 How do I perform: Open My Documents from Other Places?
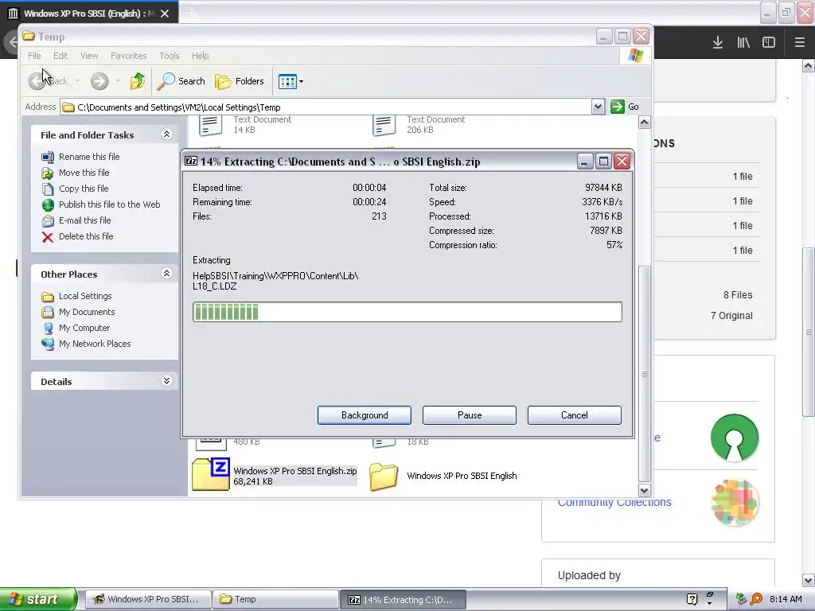(x=87, y=312)
